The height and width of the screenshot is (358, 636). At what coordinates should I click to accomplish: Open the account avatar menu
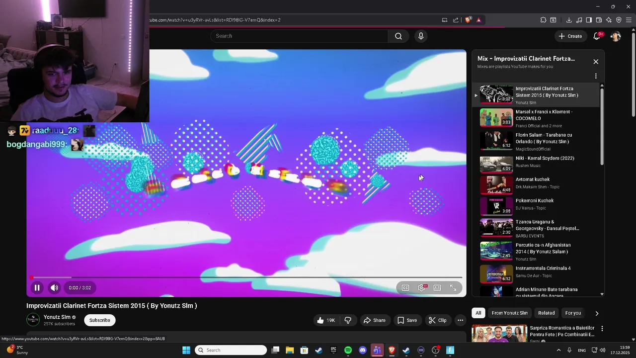pos(616,36)
